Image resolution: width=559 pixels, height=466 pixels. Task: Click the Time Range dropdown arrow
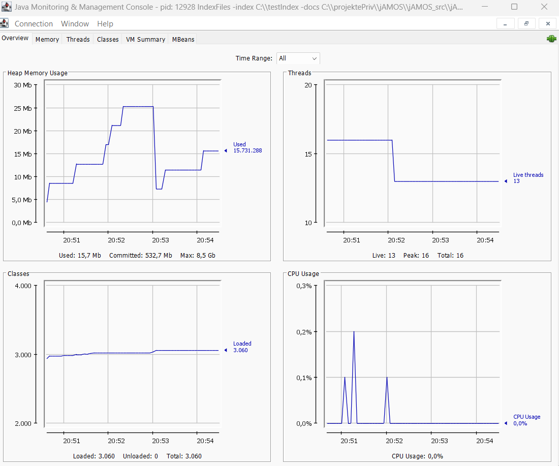(x=316, y=58)
